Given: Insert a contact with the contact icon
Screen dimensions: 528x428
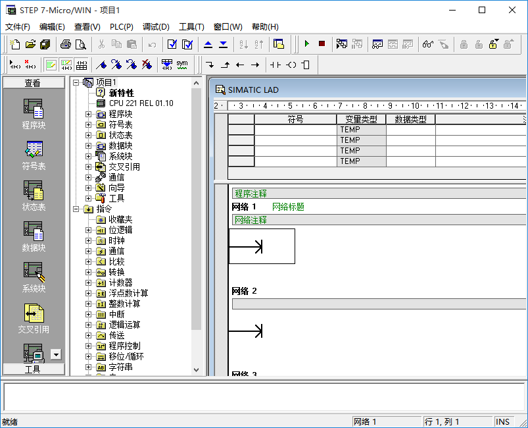Looking at the screenshot, I should [276, 65].
